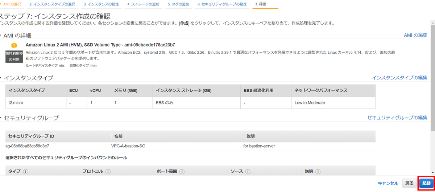Click the 'EBS のみ' storage cell
The width and height of the screenshot is (435, 192).
196,103
